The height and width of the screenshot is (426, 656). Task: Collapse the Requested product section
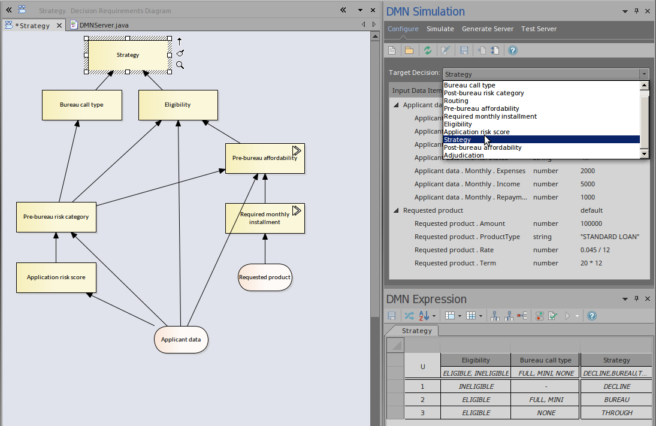tap(395, 210)
